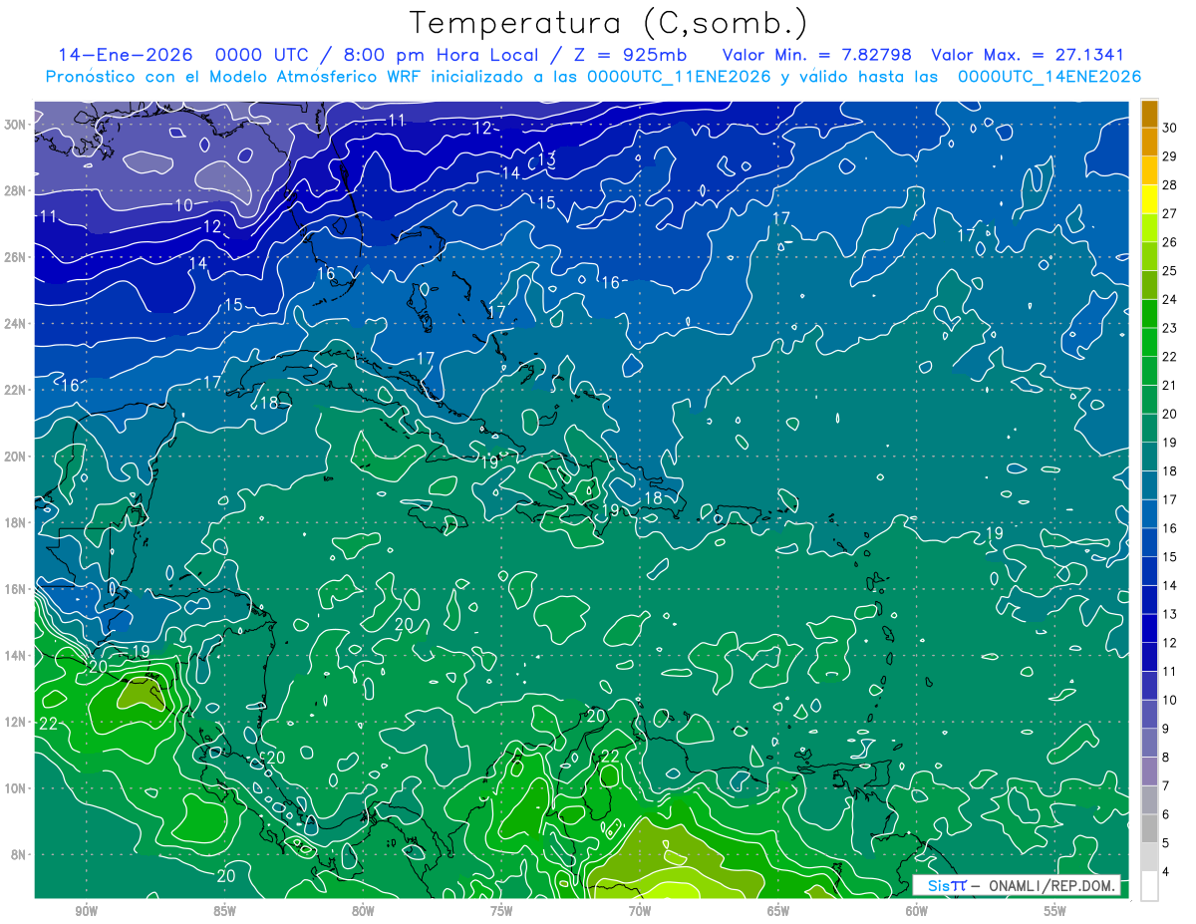Click the contour label 10 near 28N
The width and height of the screenshot is (1196, 924).
click(x=184, y=205)
